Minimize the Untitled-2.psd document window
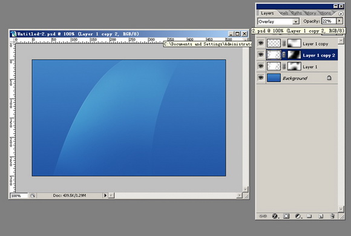Image resolution: width=351 pixels, height=236 pixels. [231, 34]
